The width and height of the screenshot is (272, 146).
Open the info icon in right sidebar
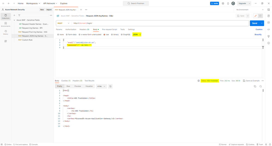[268, 43]
